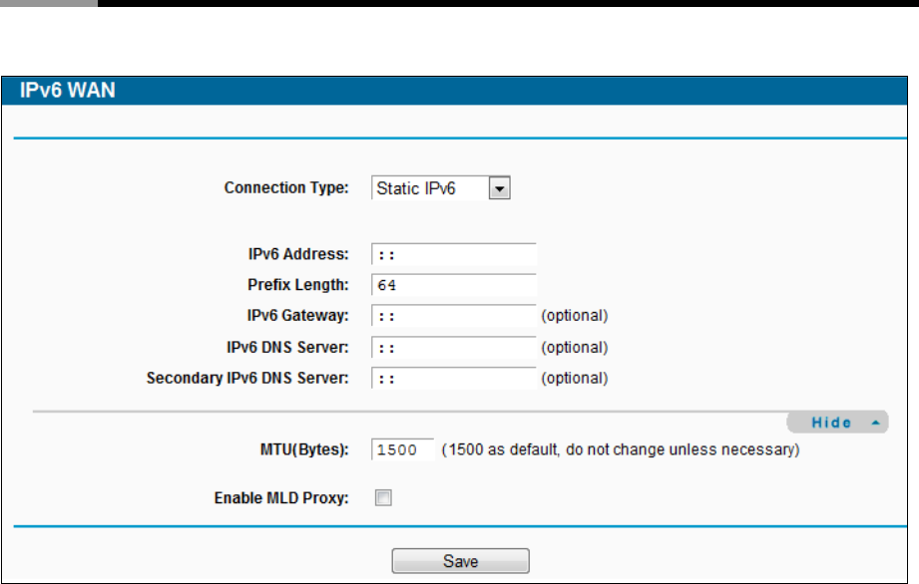Focus the IPv6 Gateway input field
Image resolution: width=919 pixels, height=584 pixels.
pyautogui.click(x=454, y=316)
